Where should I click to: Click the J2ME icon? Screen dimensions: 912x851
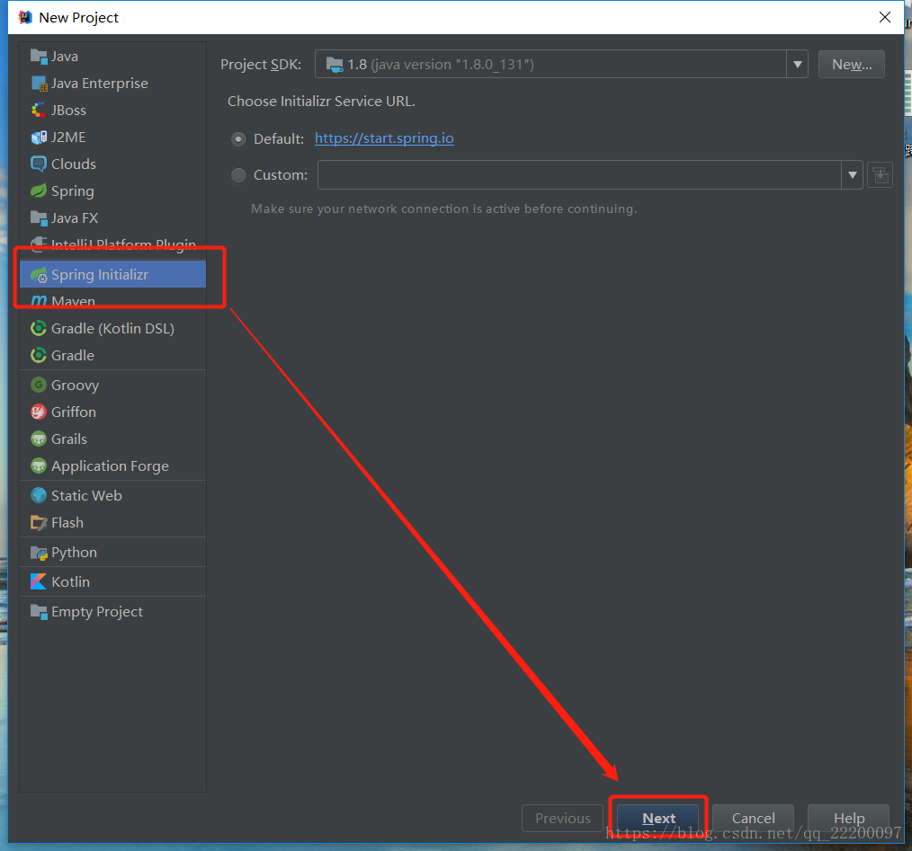[x=39, y=137]
